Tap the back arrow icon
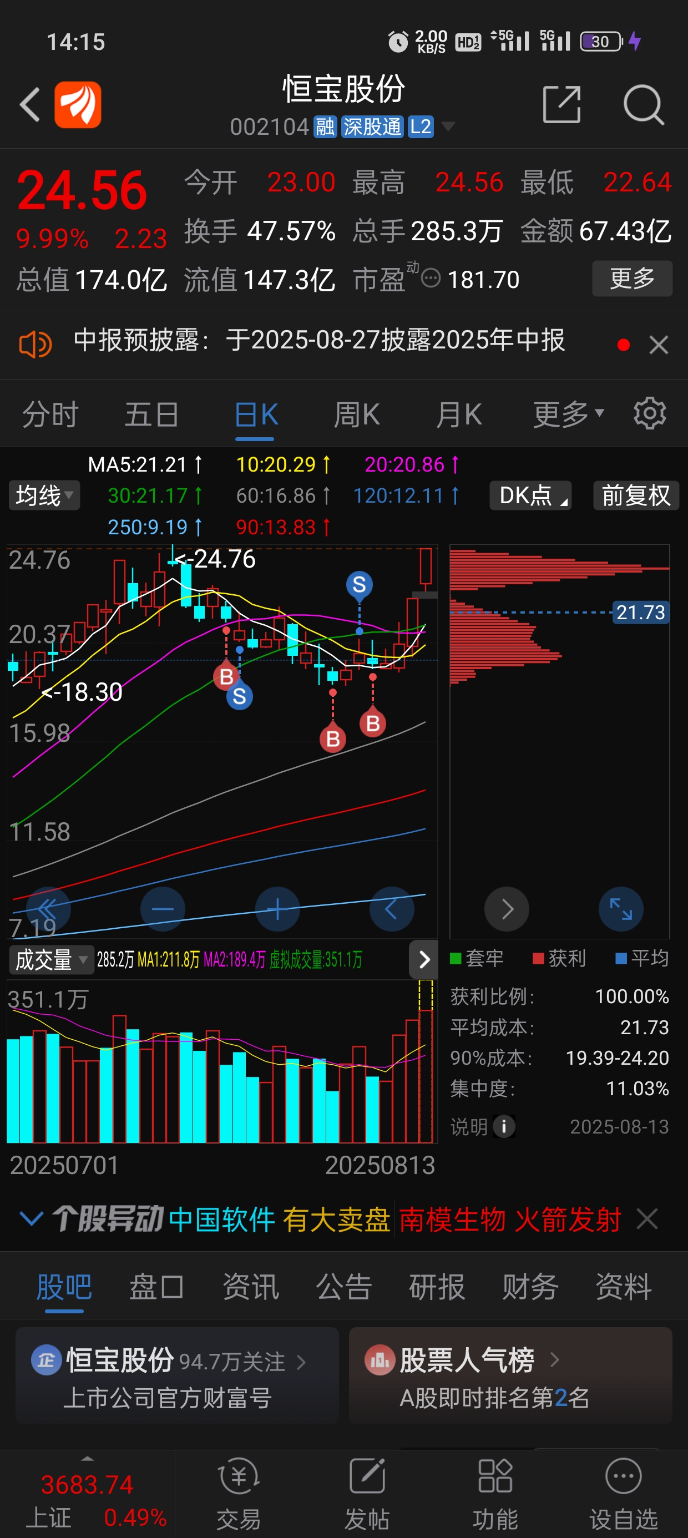688x1538 pixels. 30,105
